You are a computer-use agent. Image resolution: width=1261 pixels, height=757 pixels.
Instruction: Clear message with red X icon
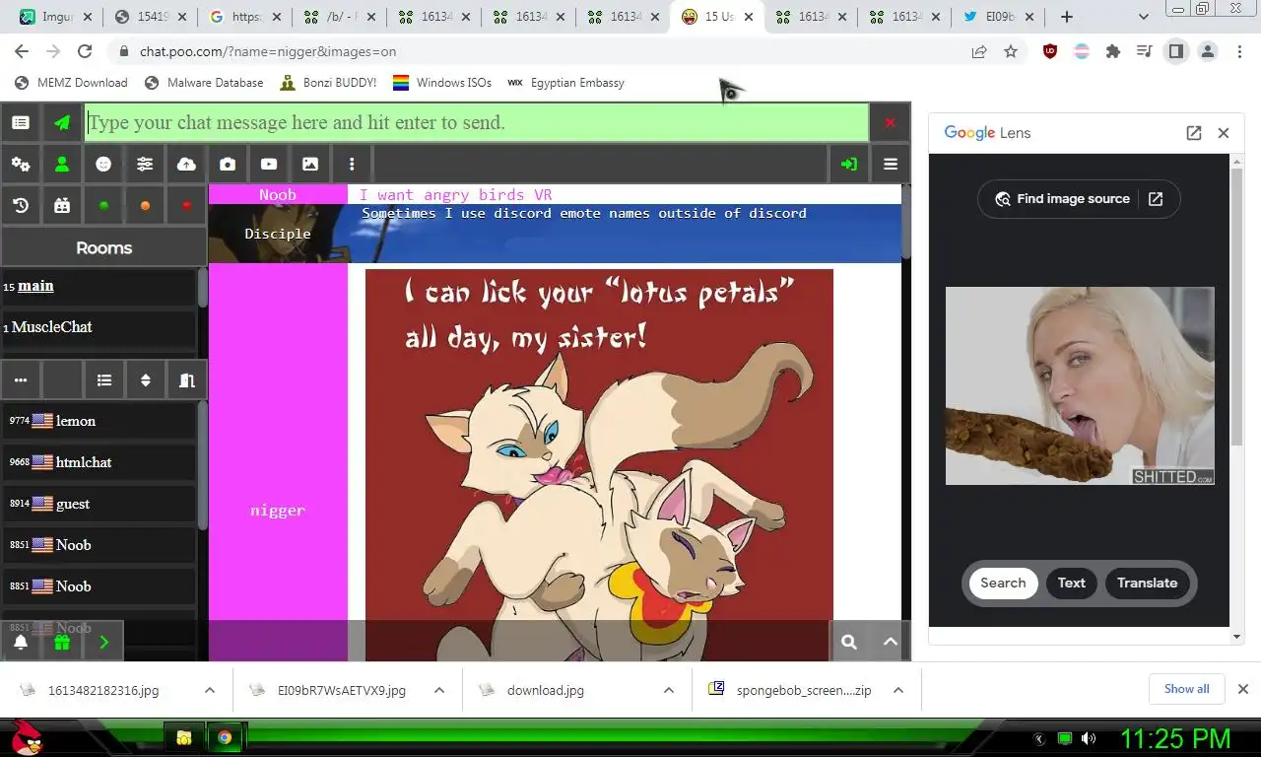(890, 122)
